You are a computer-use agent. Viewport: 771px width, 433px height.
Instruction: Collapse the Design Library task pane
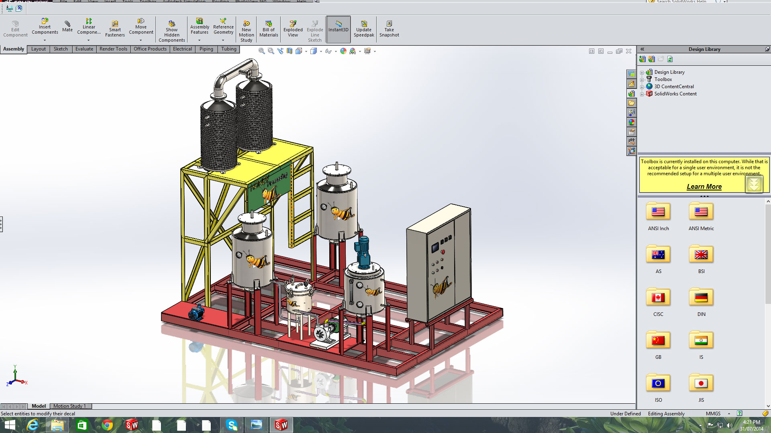(642, 49)
